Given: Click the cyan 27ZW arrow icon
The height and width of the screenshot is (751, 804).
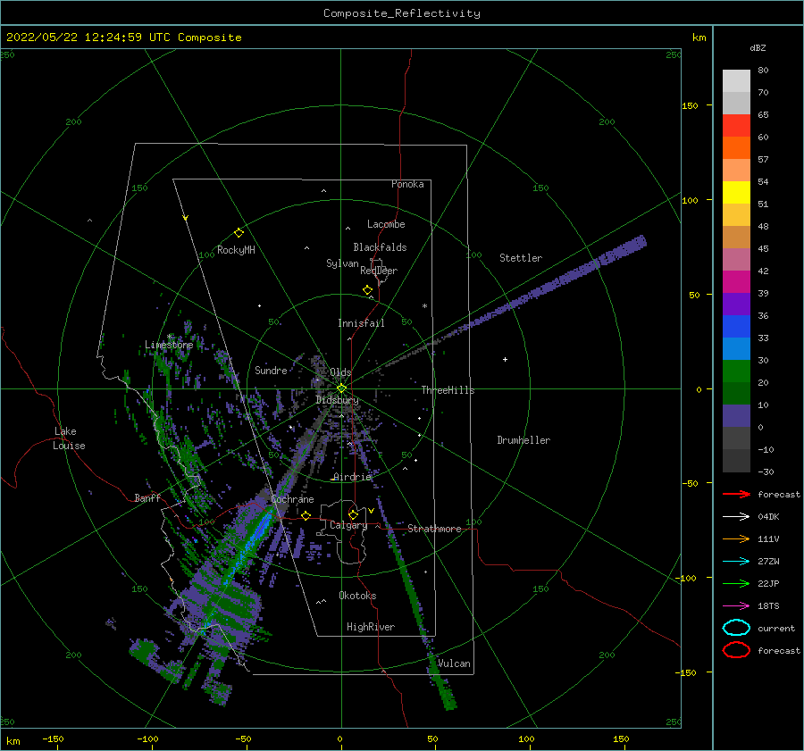Looking at the screenshot, I should point(736,562).
